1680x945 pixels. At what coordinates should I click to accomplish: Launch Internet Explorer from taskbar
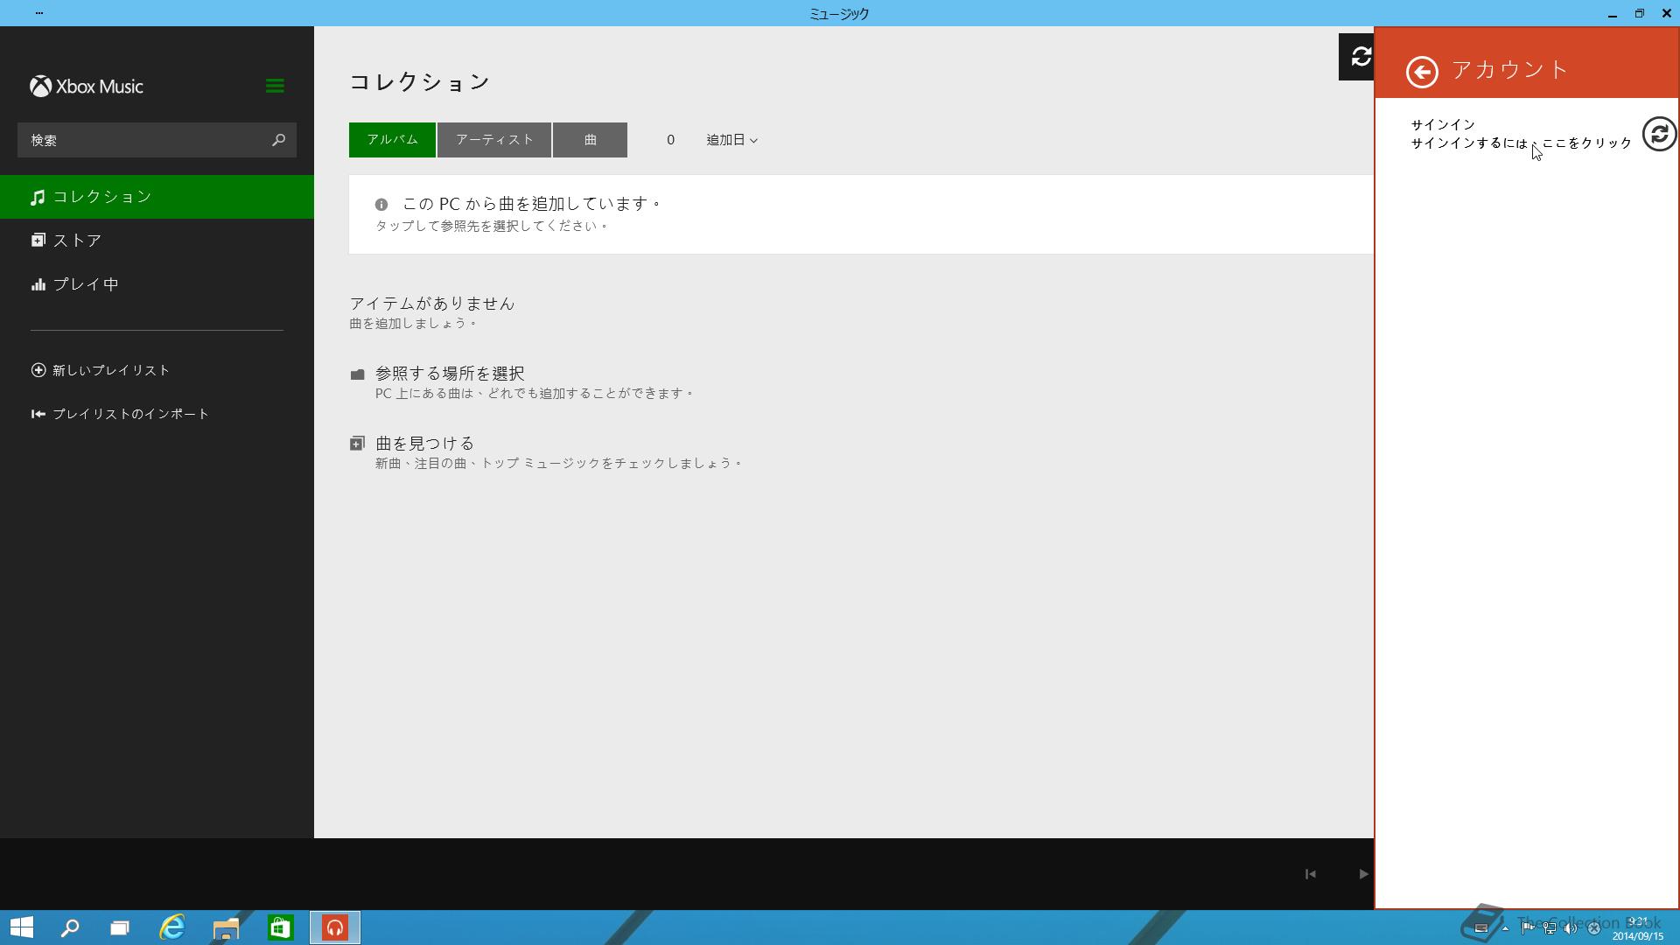click(172, 927)
